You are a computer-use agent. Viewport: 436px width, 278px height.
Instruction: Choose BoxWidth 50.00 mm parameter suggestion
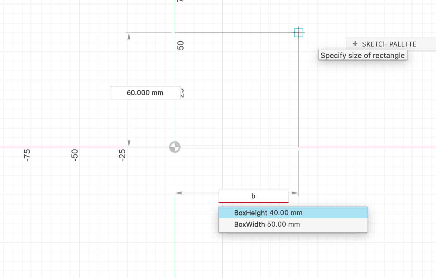293,224
